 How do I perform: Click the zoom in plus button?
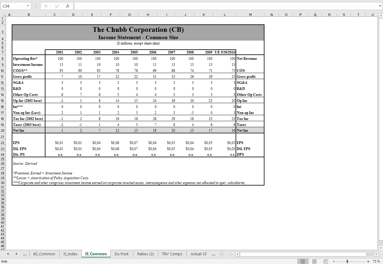click(x=368, y=262)
